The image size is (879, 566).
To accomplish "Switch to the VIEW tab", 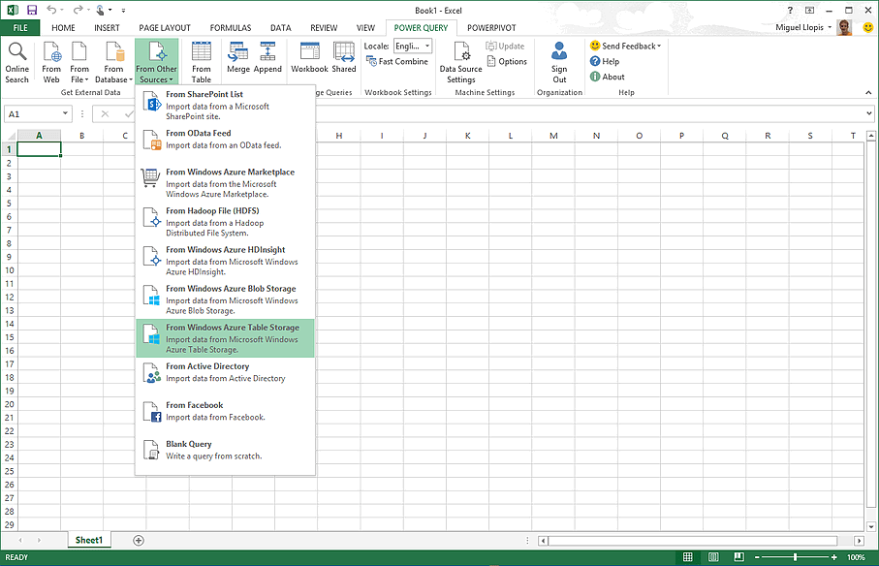I will pyautogui.click(x=365, y=27).
